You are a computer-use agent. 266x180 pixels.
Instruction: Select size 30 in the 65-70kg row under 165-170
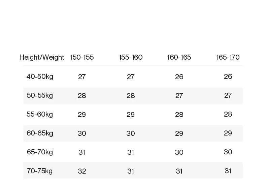tap(228, 152)
